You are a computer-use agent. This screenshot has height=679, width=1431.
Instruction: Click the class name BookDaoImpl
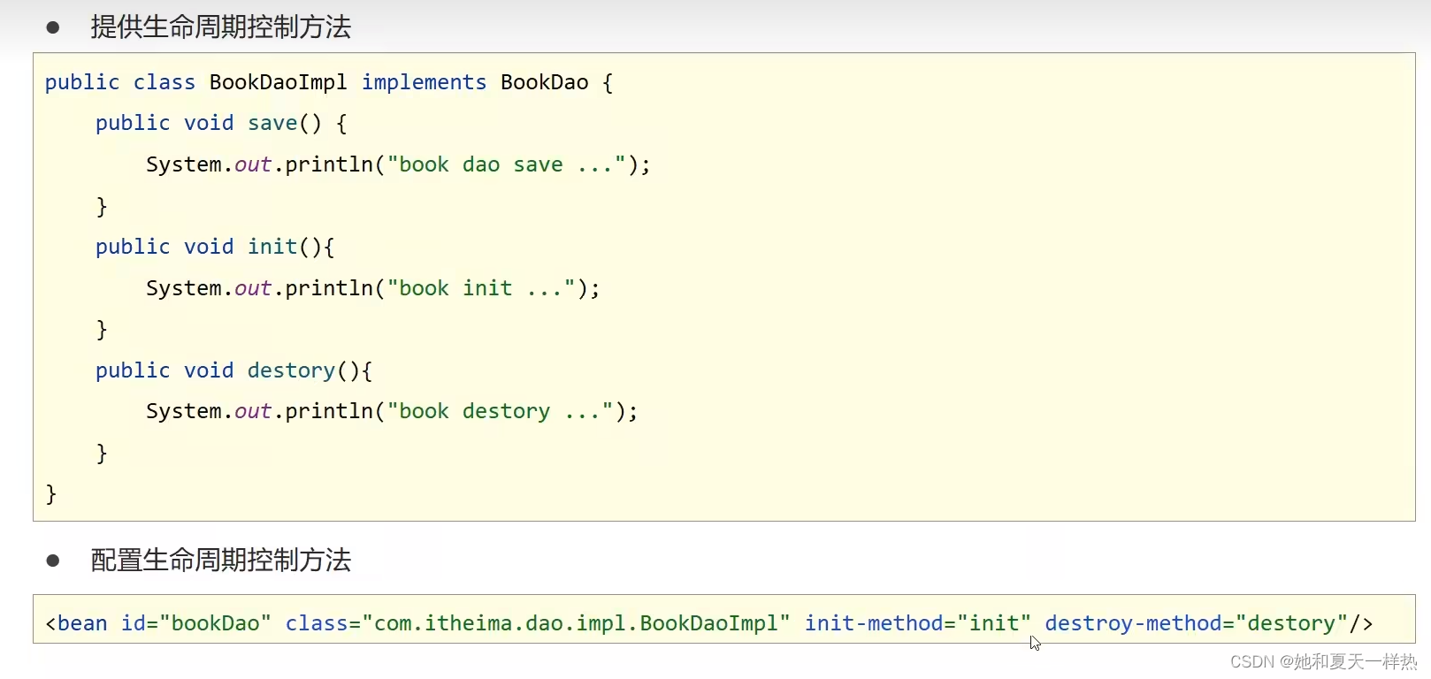coord(278,82)
